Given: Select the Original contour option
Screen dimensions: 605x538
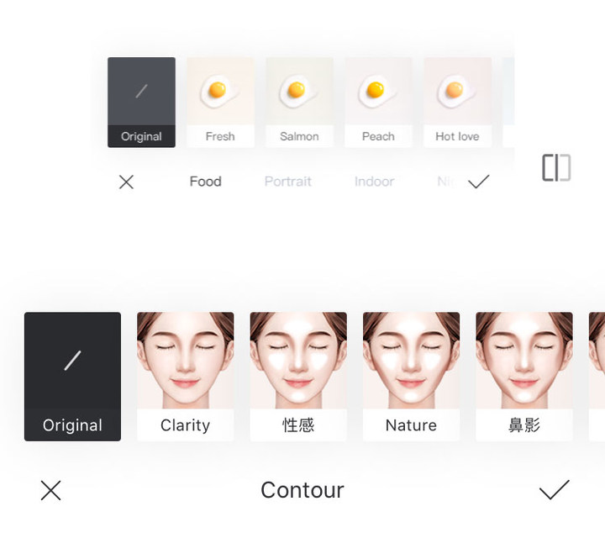Looking at the screenshot, I should pos(72,377).
